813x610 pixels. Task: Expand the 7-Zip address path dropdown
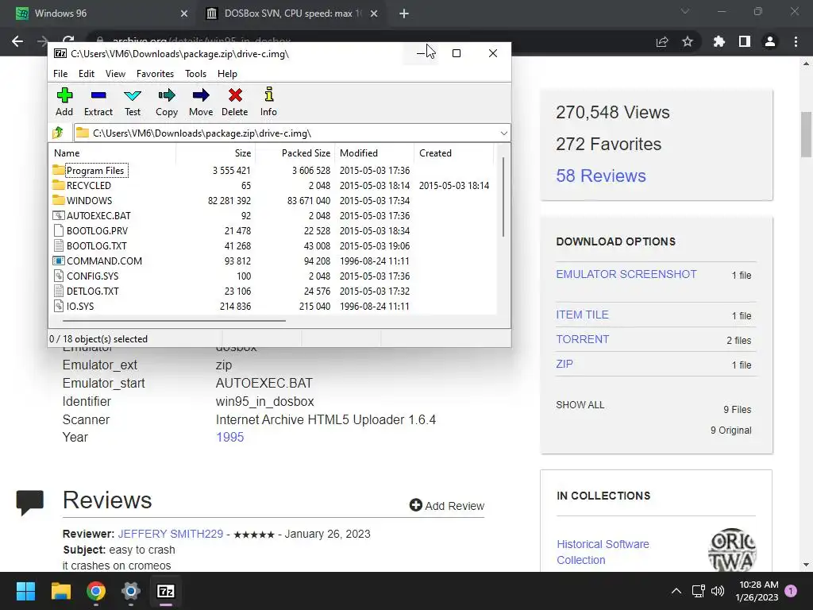tap(503, 133)
